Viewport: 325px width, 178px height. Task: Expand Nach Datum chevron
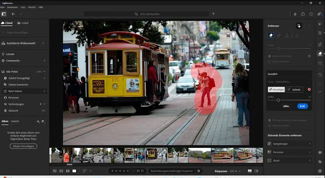pyautogui.click(x=44, y=91)
